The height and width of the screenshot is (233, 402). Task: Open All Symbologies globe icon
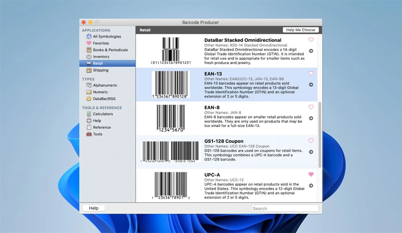tap(89, 37)
